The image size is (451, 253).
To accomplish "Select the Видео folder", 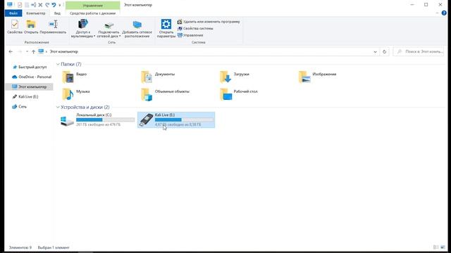I will [x=75, y=77].
